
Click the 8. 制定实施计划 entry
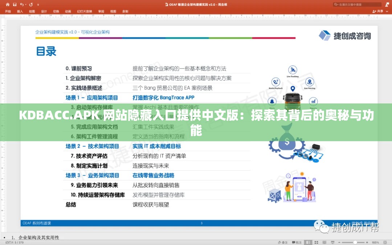point(89,166)
